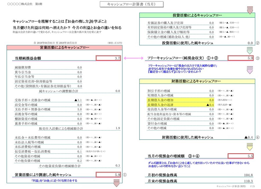
Task: Click the date range 自 2018年04月01日 至 2018年10月31日
Action: [55, 43]
